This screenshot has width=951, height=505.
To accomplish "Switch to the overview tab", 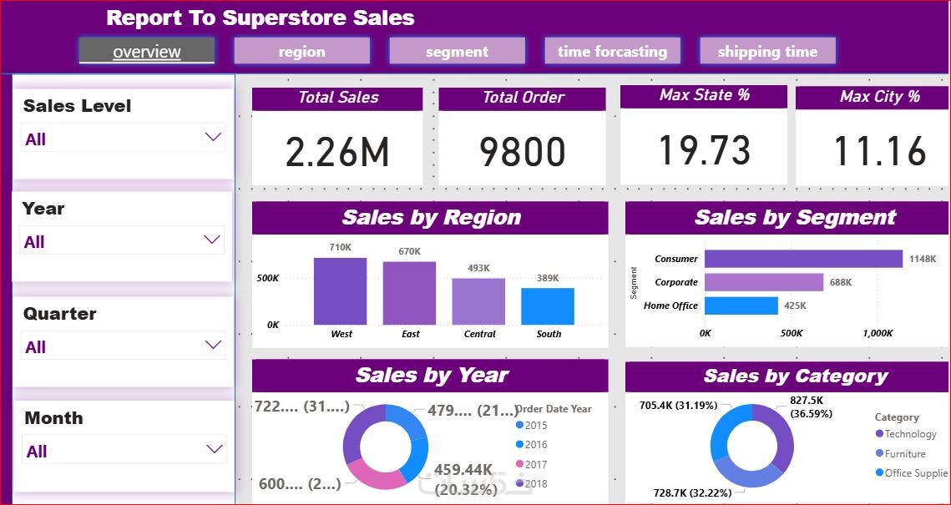I will click(147, 51).
